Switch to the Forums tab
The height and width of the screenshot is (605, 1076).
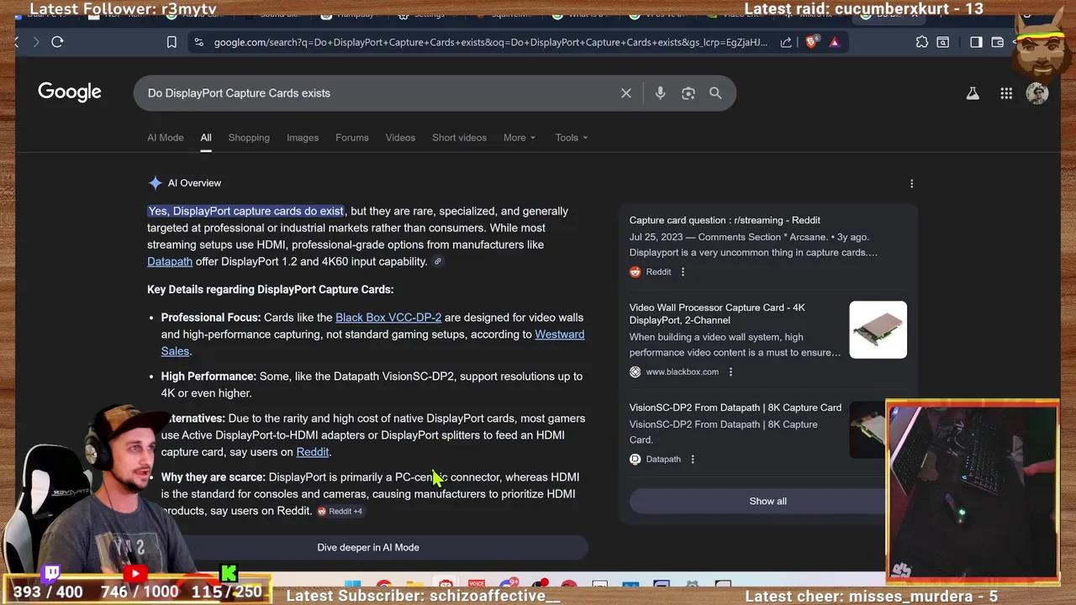pos(352,138)
